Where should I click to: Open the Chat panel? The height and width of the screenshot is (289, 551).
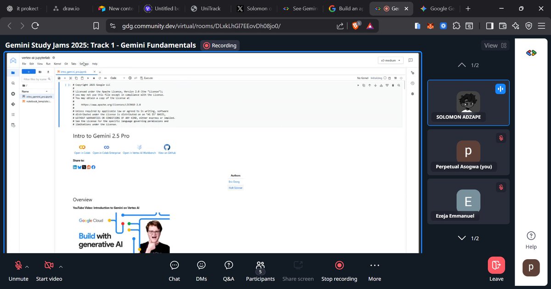pyautogui.click(x=174, y=271)
